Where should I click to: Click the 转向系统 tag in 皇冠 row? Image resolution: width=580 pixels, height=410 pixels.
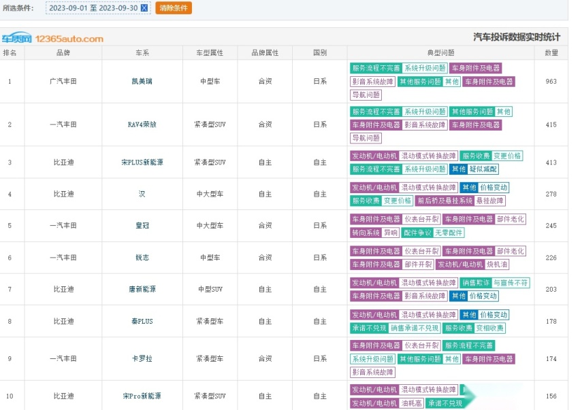click(366, 233)
